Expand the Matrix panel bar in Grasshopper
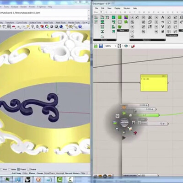This screenshot has height=183, width=183. click(123, 31)
